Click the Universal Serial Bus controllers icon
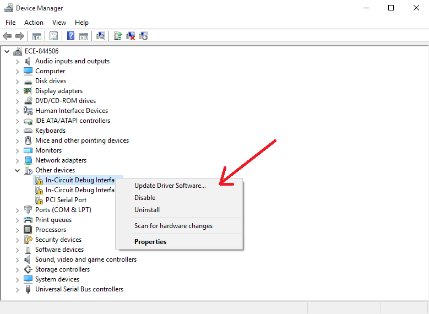Image resolution: width=429 pixels, height=314 pixels. point(28,289)
